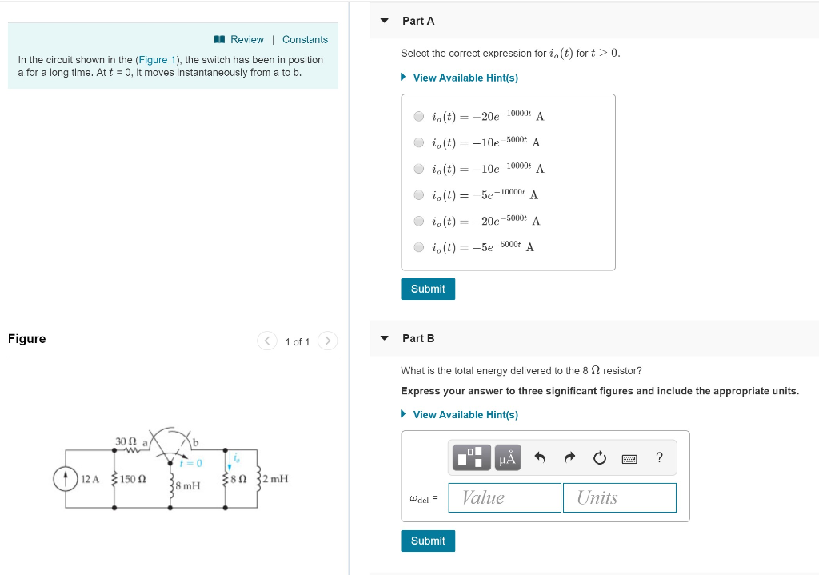This screenshot has width=819, height=575.
Task: Collapse the Part A section
Action: pos(383,21)
